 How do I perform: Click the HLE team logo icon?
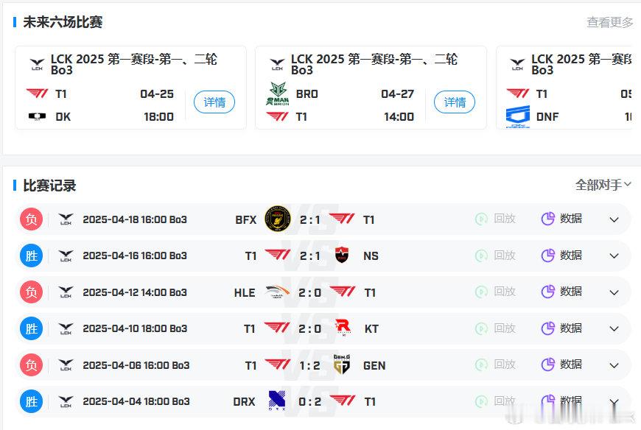278,292
